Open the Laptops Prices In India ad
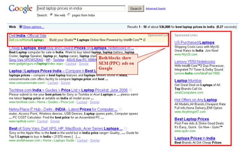The width and height of the screenshot is (244, 152). click(195, 138)
